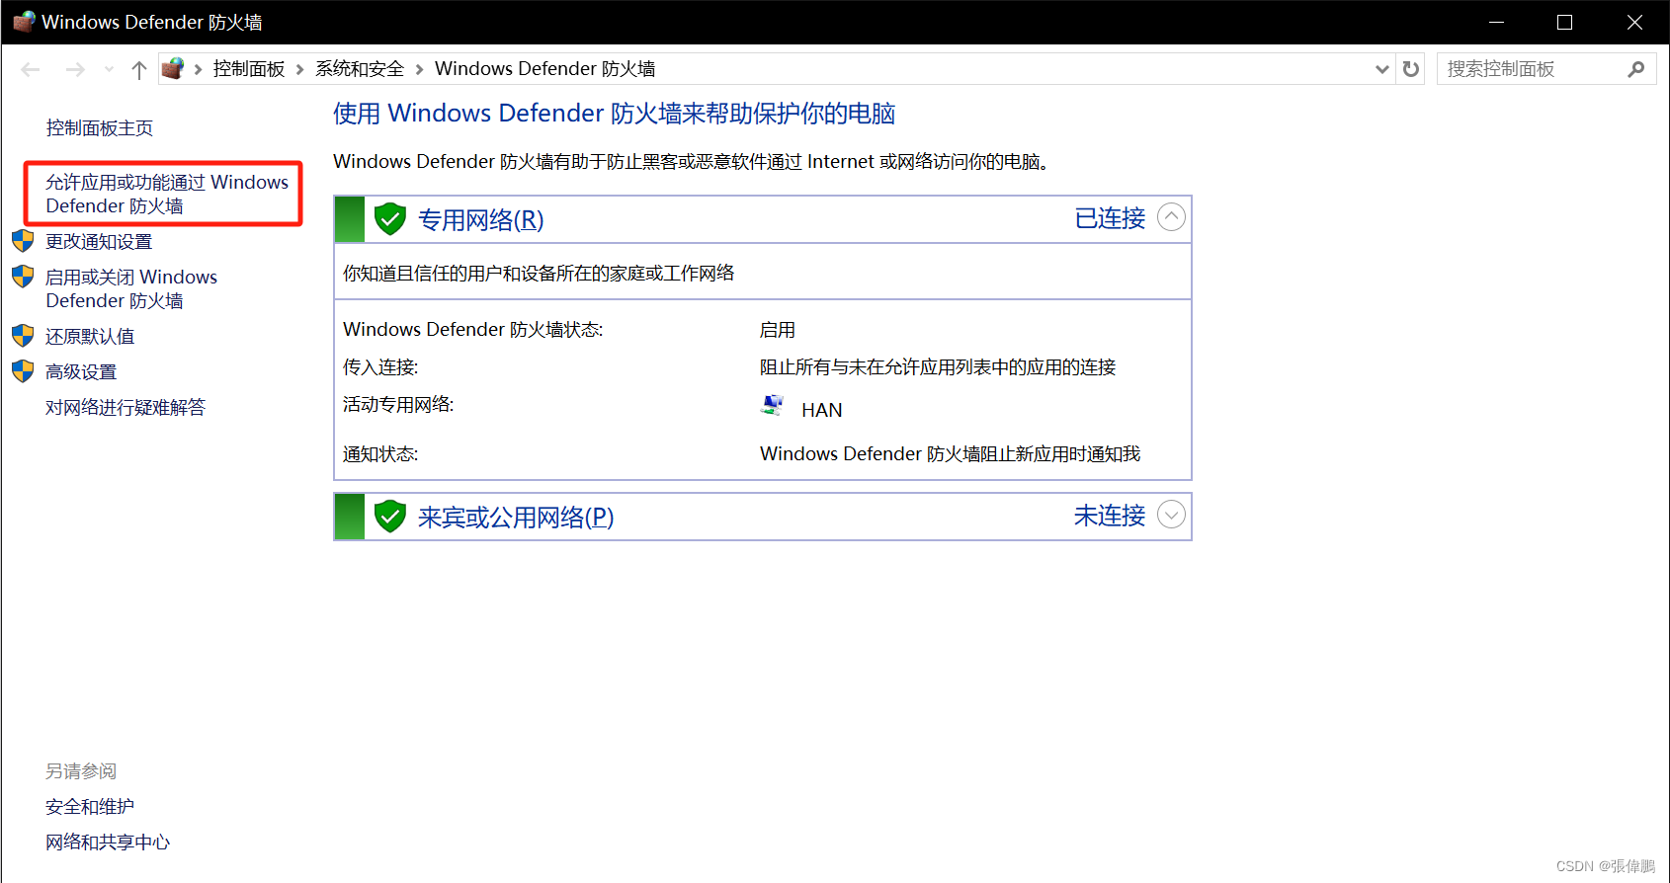Click Windows Defender 防火墙阻止新应用时通知我 text
The height and width of the screenshot is (883, 1670).
tap(951, 454)
